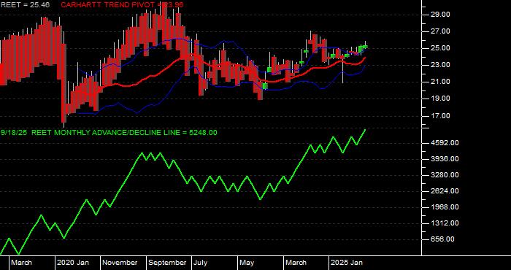Select the 17.00 price axis value
This screenshot has width=511, height=270.
440,115
